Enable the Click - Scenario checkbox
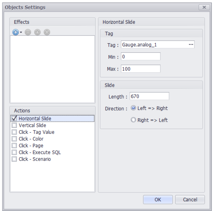This screenshot has width=214, height=211. pos(14,159)
